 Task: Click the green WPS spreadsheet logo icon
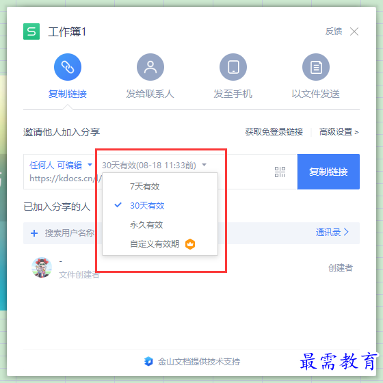pos(31,31)
